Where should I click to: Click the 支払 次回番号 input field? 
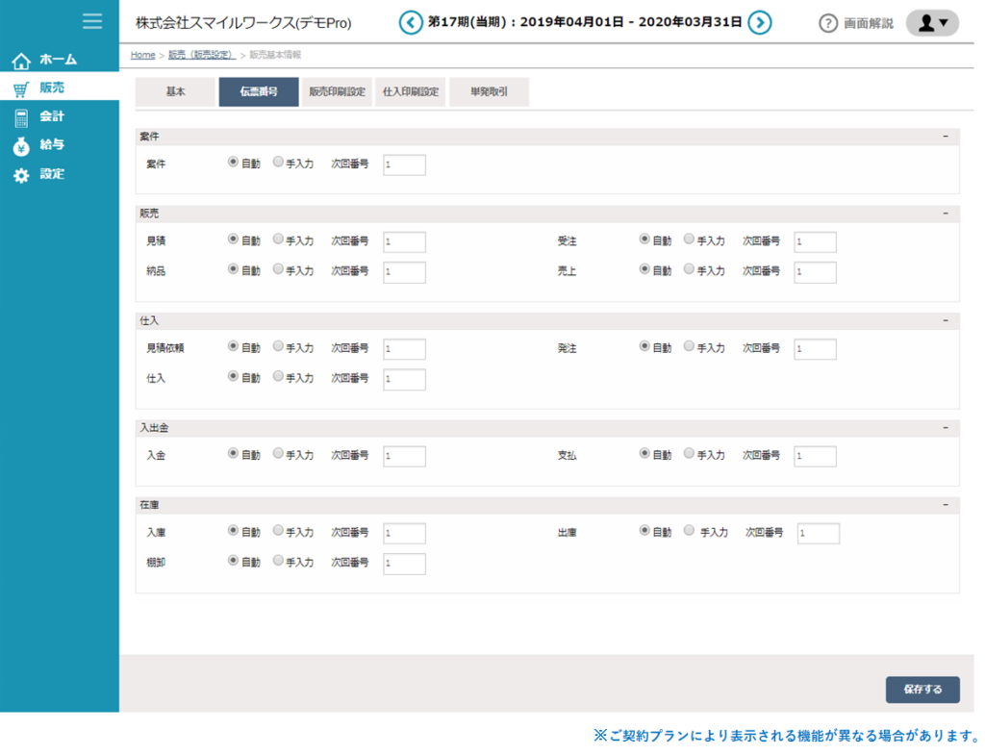(x=816, y=457)
